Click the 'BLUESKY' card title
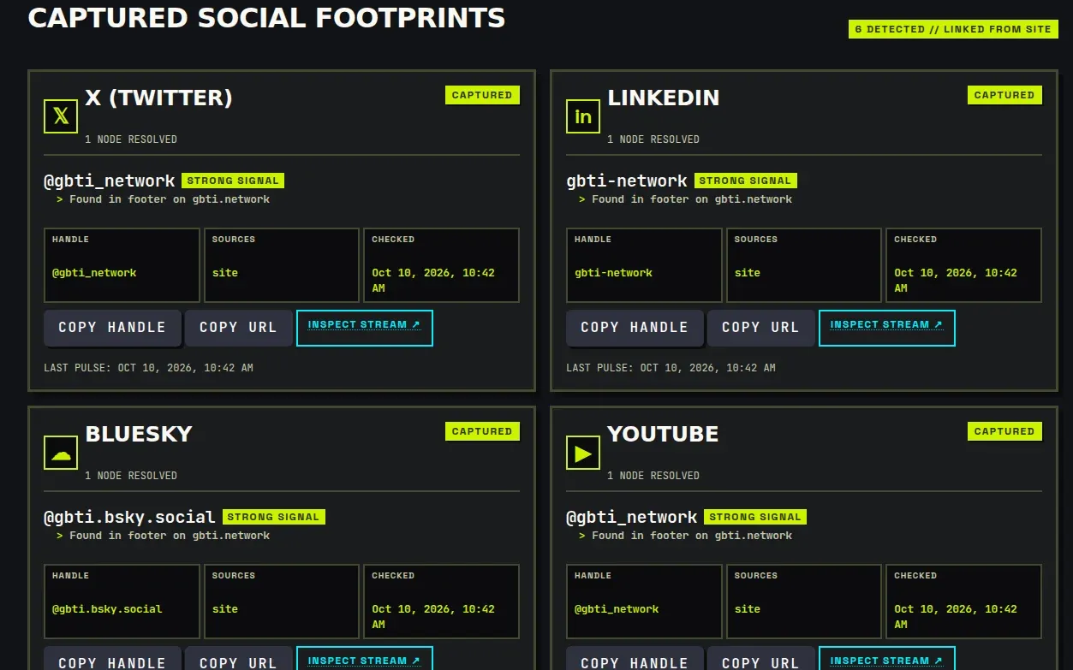Image resolution: width=1073 pixels, height=670 pixels. [139, 435]
